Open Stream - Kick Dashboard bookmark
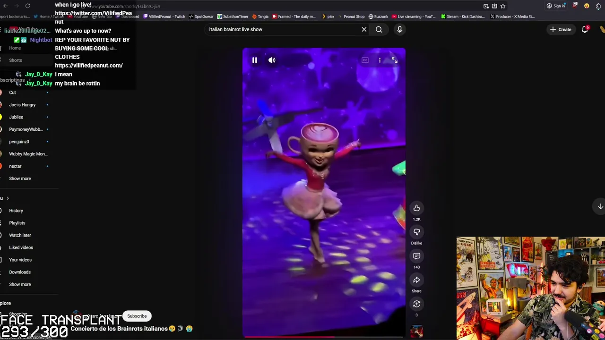 coord(463,17)
